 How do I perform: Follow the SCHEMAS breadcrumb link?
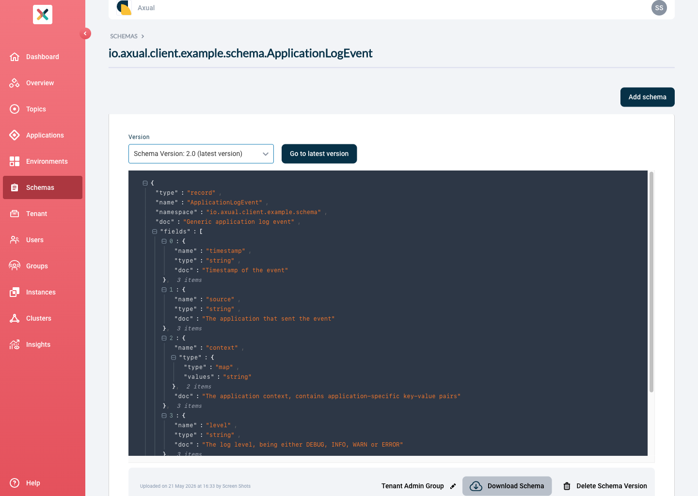click(x=124, y=36)
